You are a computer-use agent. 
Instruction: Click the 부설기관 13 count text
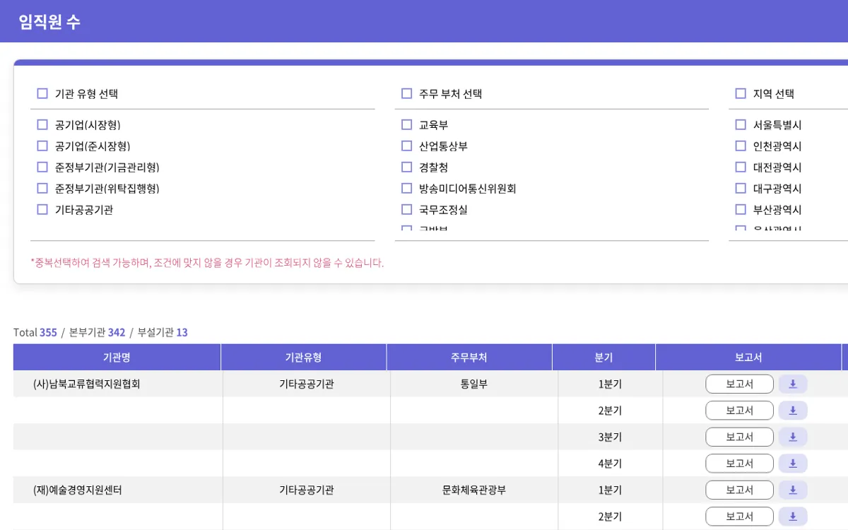163,332
